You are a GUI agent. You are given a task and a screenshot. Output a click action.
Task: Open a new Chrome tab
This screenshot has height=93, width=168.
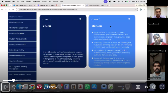click(111, 5)
